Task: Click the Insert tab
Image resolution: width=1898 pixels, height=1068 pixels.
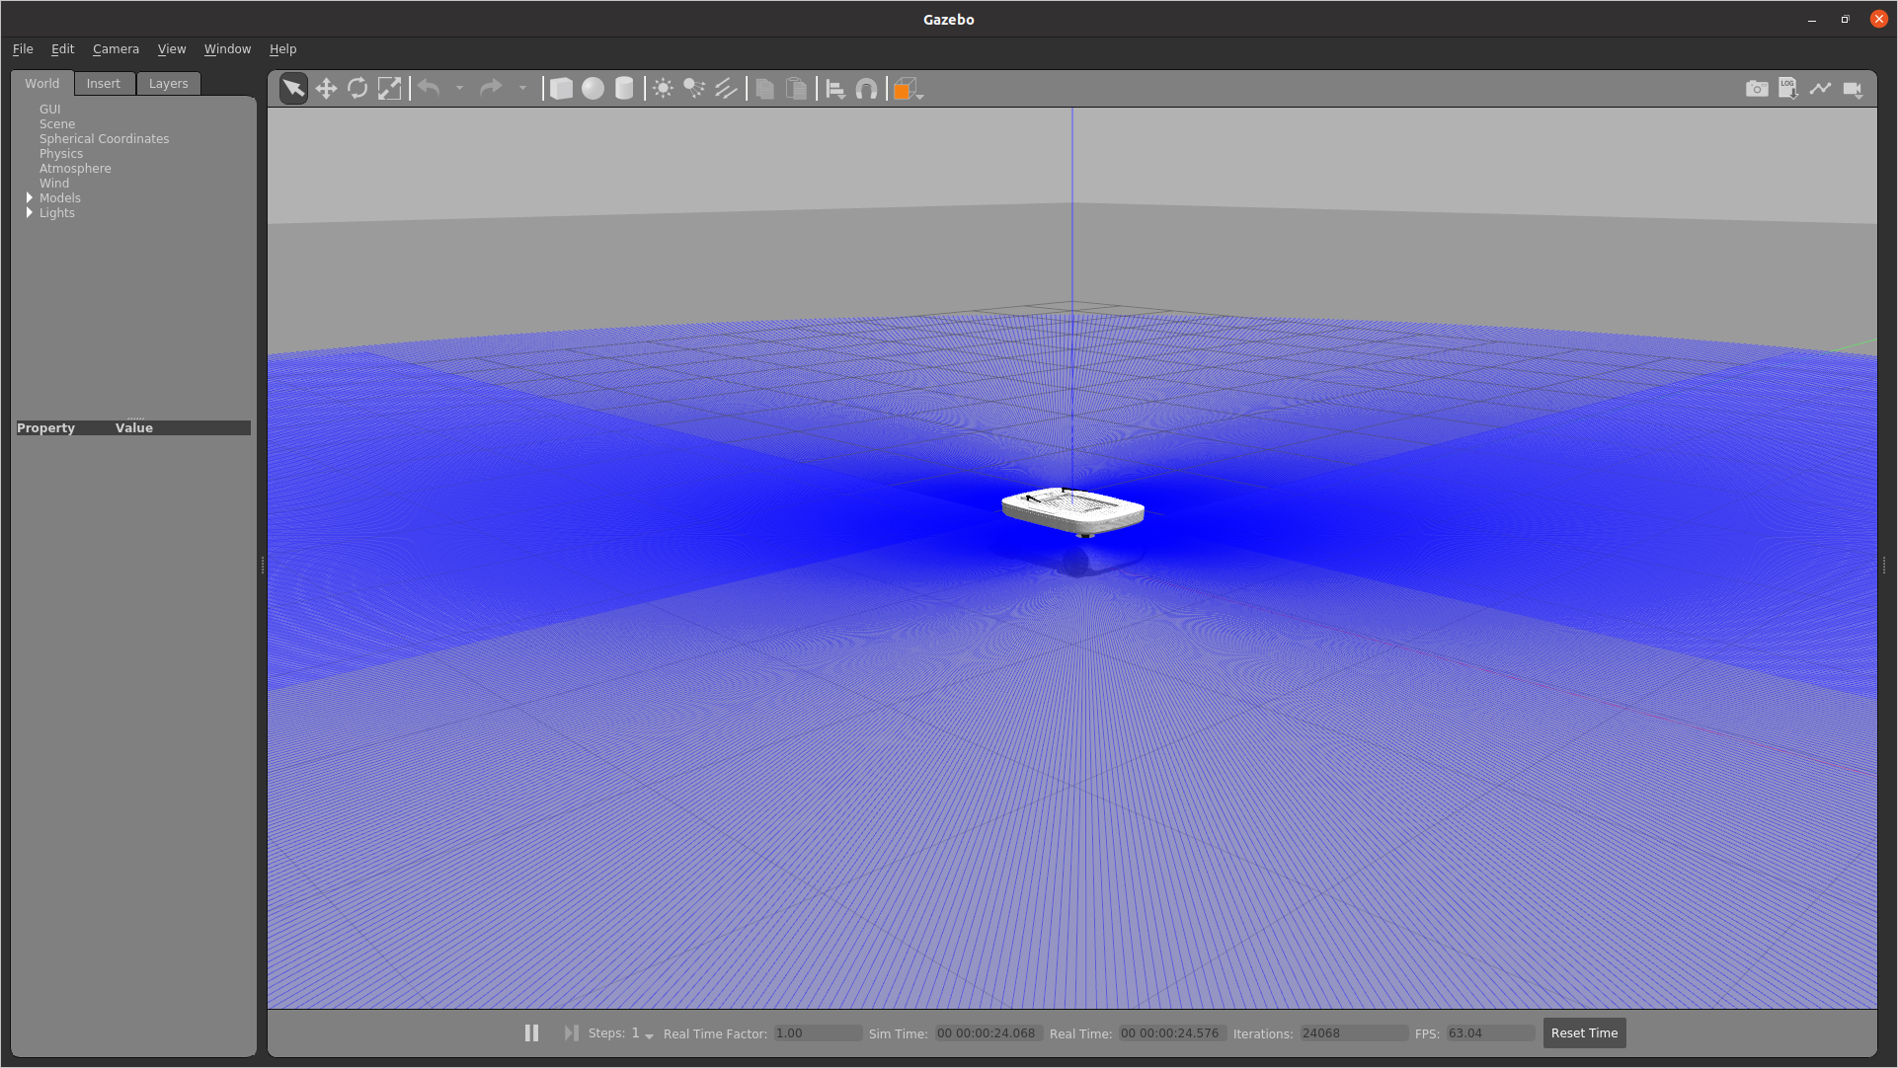Action: tap(102, 83)
